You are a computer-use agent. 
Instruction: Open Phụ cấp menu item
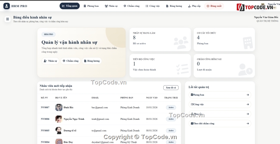click(194, 6)
